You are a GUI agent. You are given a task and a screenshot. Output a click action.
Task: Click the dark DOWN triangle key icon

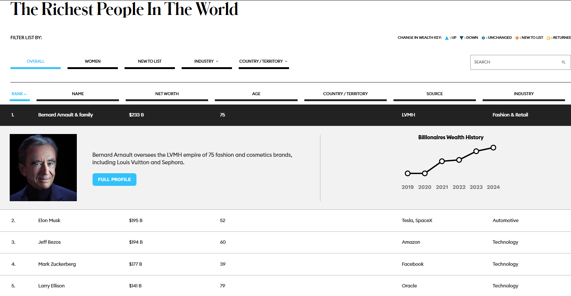click(x=461, y=38)
